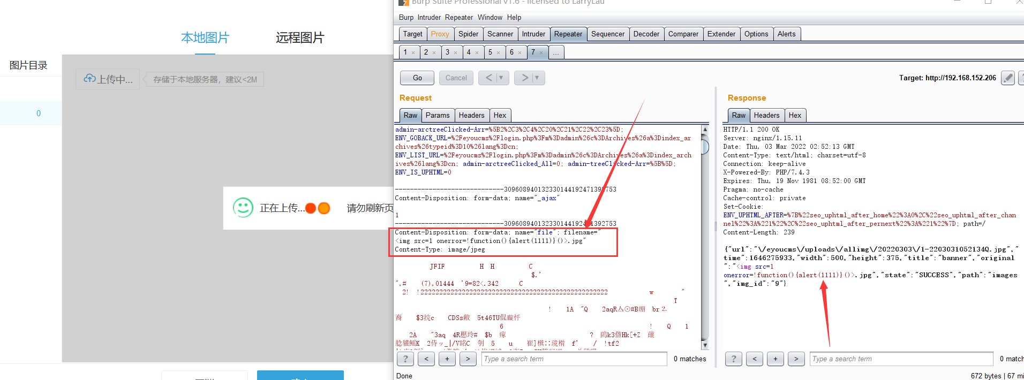Switch to the Comparer tab
Viewport: 1024px width, 380px height.
pyautogui.click(x=683, y=34)
